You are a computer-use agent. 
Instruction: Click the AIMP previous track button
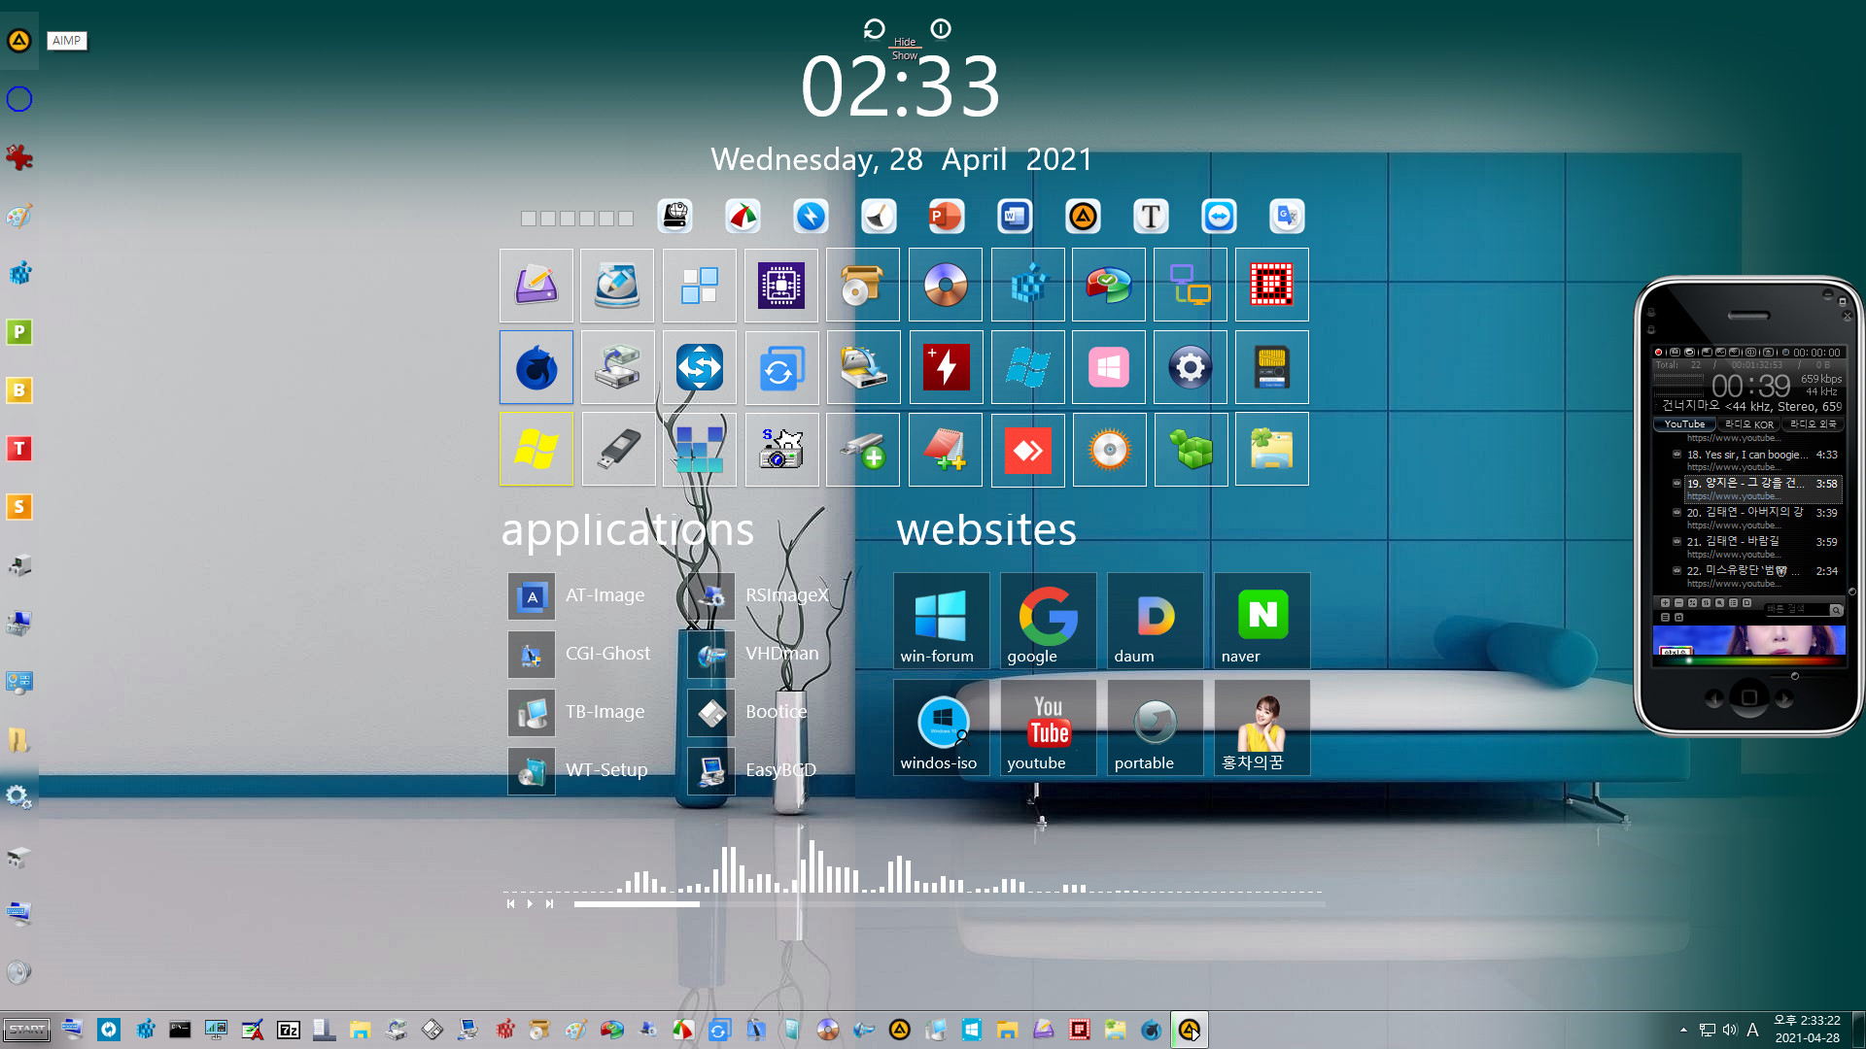[x=1714, y=698]
